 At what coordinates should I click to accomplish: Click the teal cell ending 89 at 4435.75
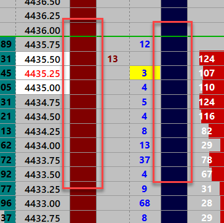(8, 44)
